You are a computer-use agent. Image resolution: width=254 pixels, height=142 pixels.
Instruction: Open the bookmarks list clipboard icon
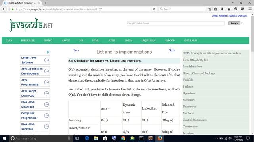216,9
